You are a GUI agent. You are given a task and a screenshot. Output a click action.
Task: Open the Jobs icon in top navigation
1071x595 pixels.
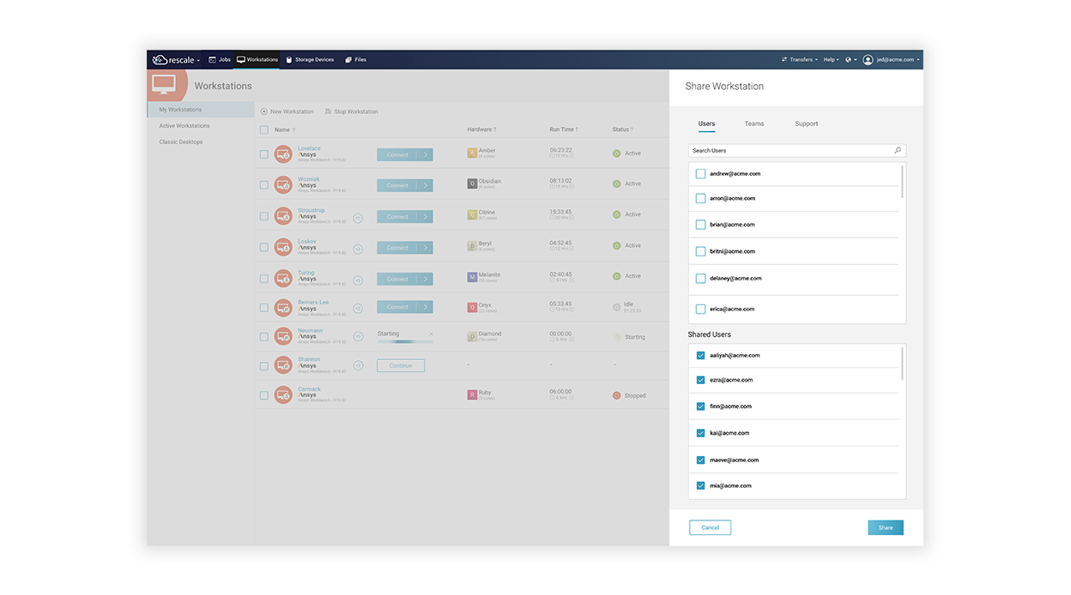(212, 60)
